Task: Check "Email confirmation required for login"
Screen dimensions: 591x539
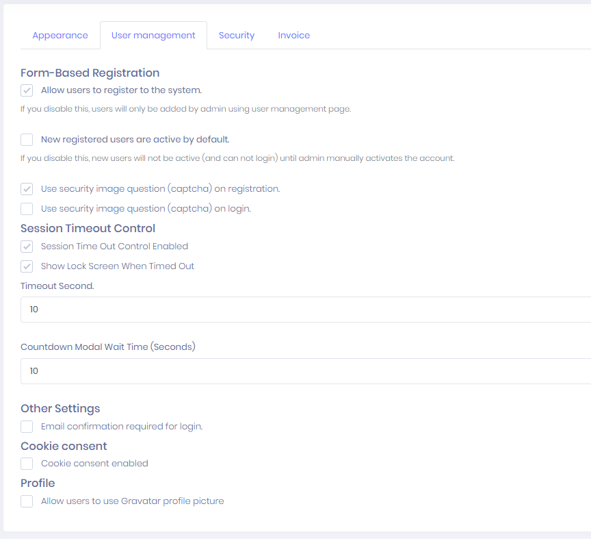Action: click(x=26, y=426)
